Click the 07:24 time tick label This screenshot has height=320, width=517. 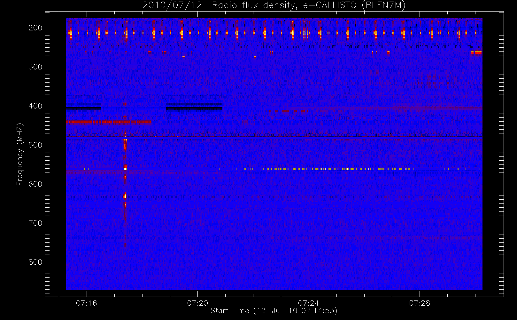pyautogui.click(x=308, y=303)
